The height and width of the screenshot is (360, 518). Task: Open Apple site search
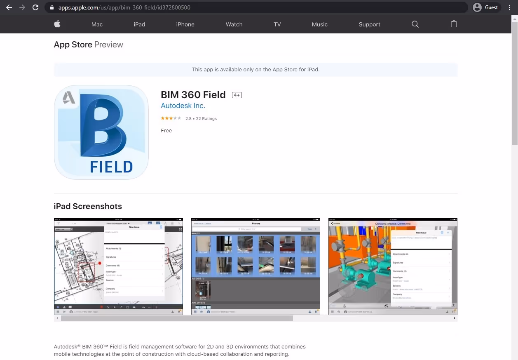pyautogui.click(x=415, y=24)
